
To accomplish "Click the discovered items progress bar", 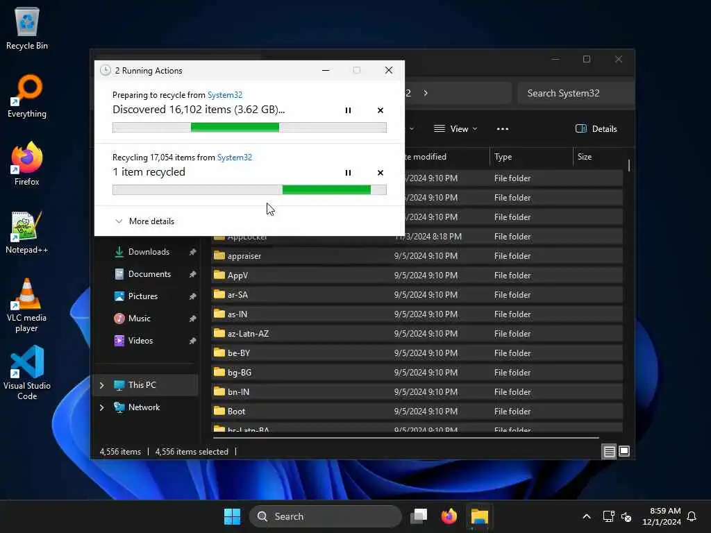I will click(x=249, y=128).
